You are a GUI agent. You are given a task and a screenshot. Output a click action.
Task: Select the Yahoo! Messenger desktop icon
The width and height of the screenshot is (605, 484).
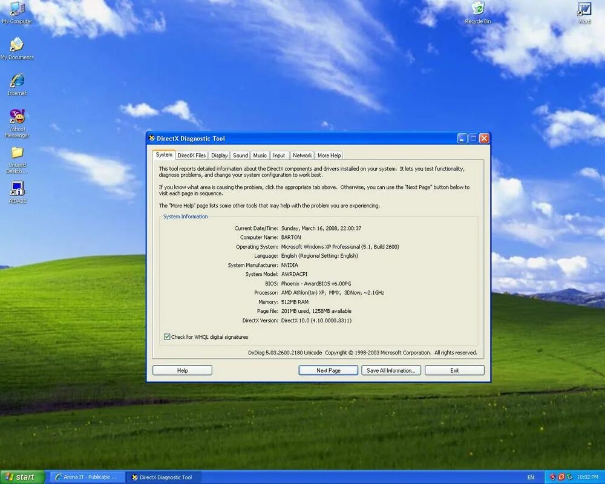click(x=17, y=123)
